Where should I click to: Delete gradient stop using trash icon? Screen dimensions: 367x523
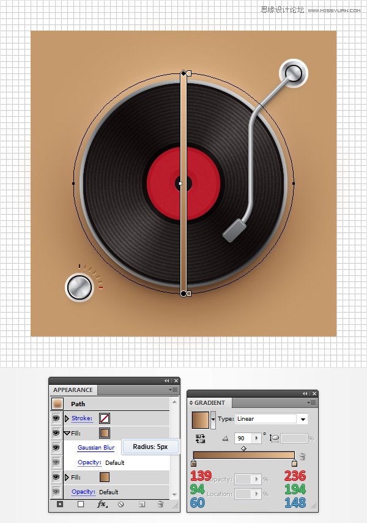click(302, 456)
